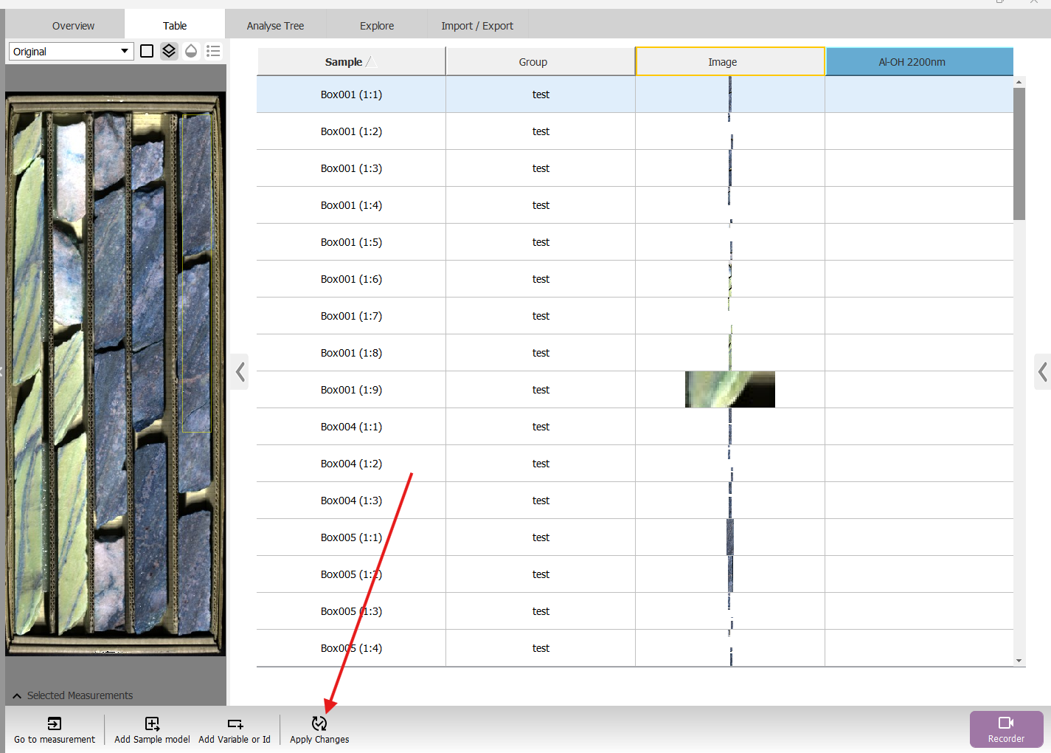The image size is (1051, 753).
Task: Click the list view icon above preview
Action: 213,51
